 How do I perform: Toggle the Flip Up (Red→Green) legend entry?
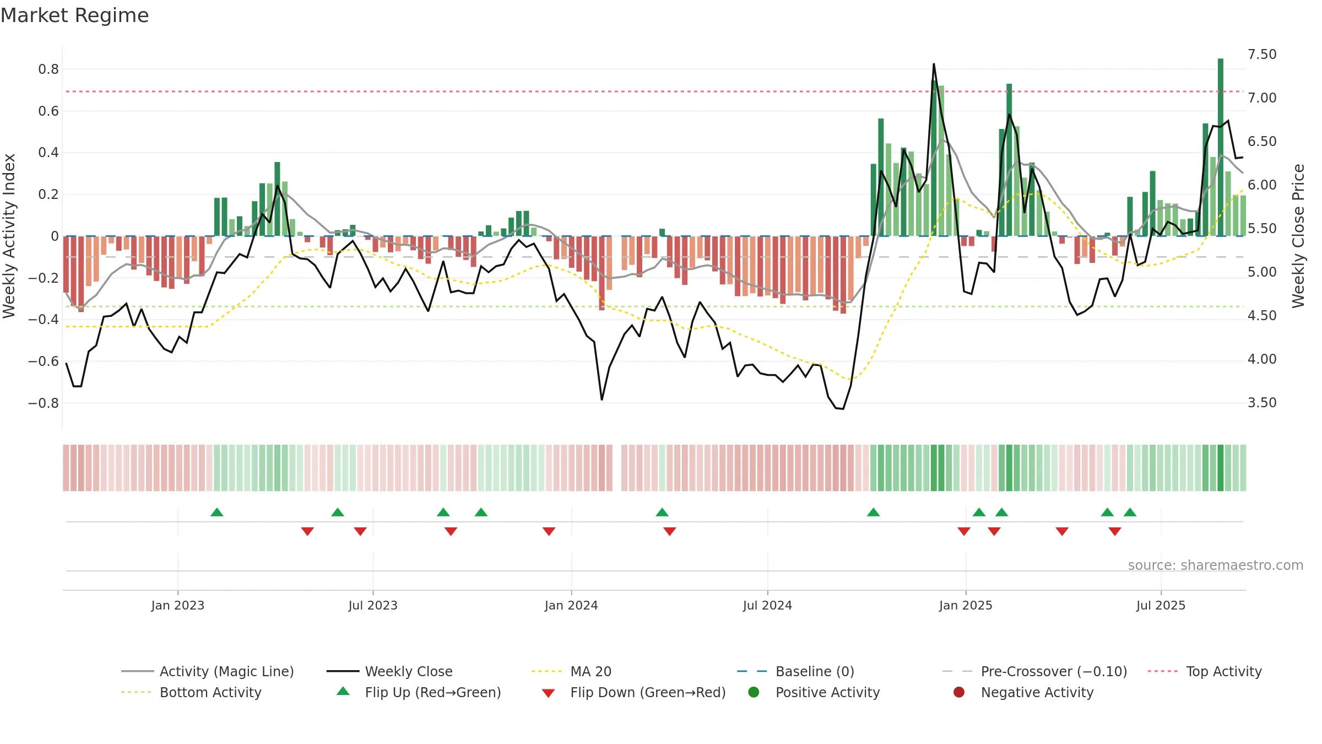[419, 692]
